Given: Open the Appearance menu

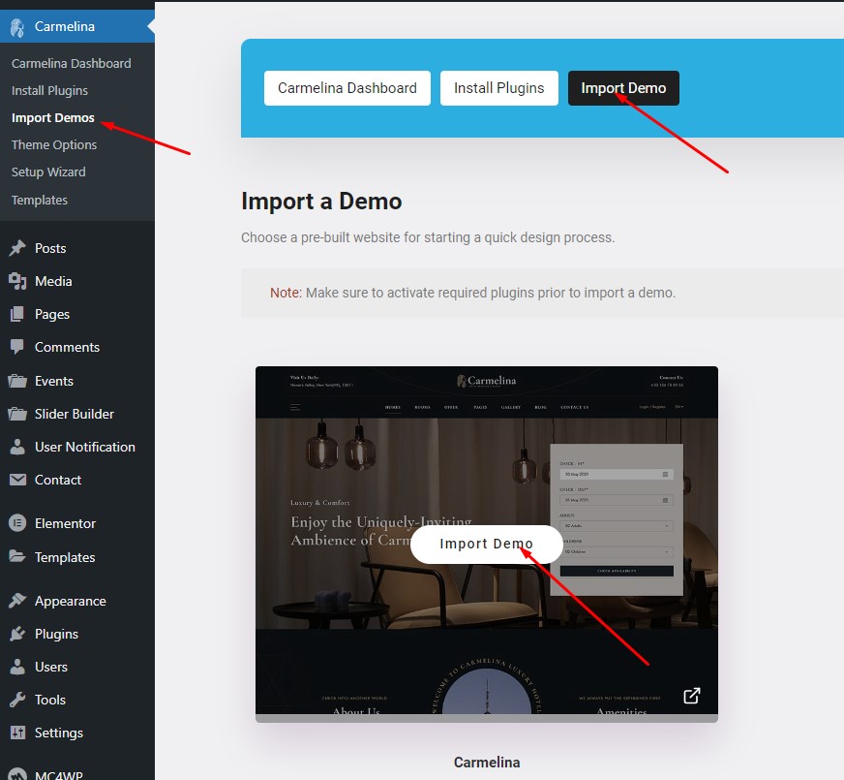Looking at the screenshot, I should [71, 601].
